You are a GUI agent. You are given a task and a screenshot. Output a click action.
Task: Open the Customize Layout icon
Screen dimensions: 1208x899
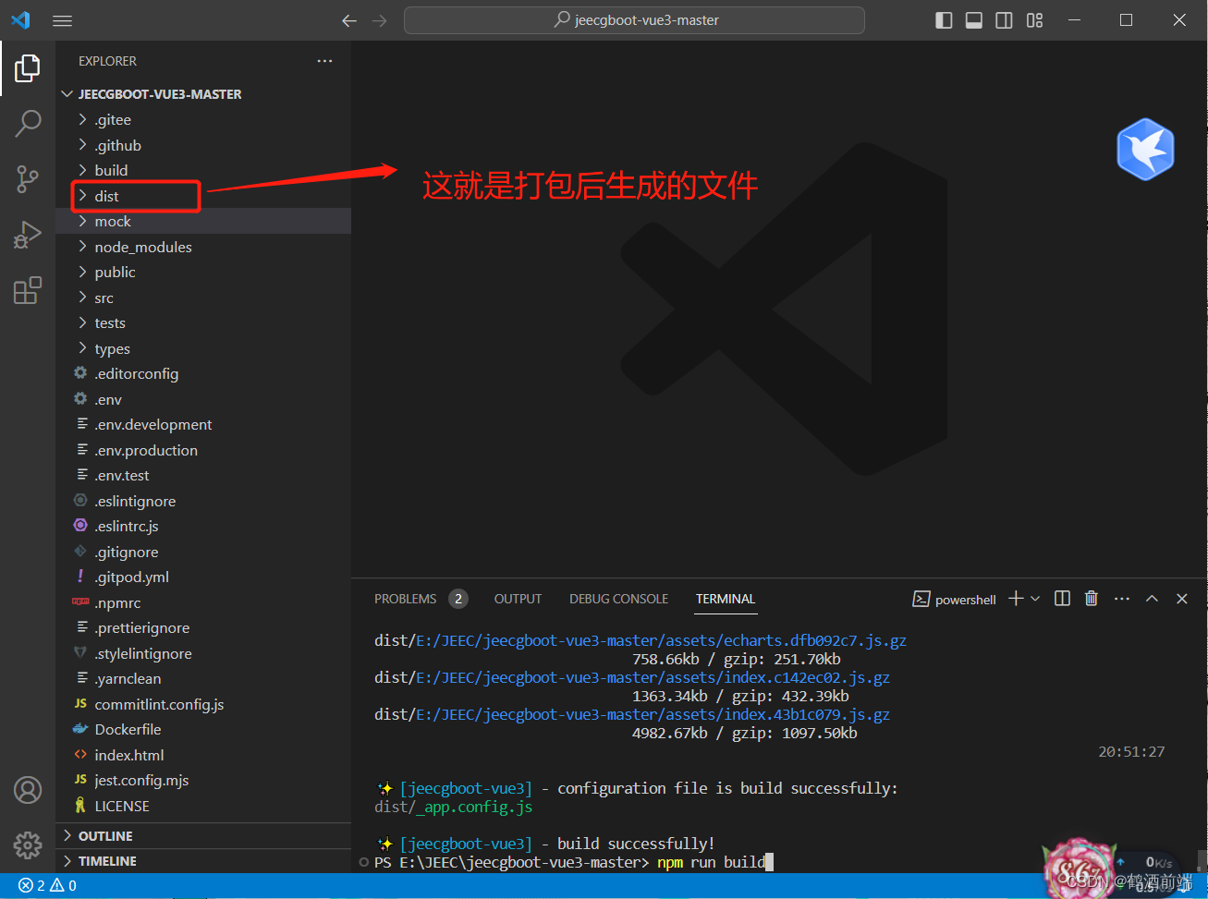tap(1034, 20)
